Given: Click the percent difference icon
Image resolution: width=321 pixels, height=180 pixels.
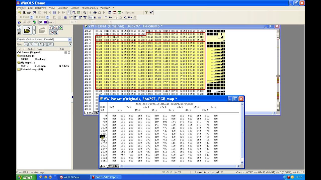Looking at the screenshot, I should tap(116, 17).
